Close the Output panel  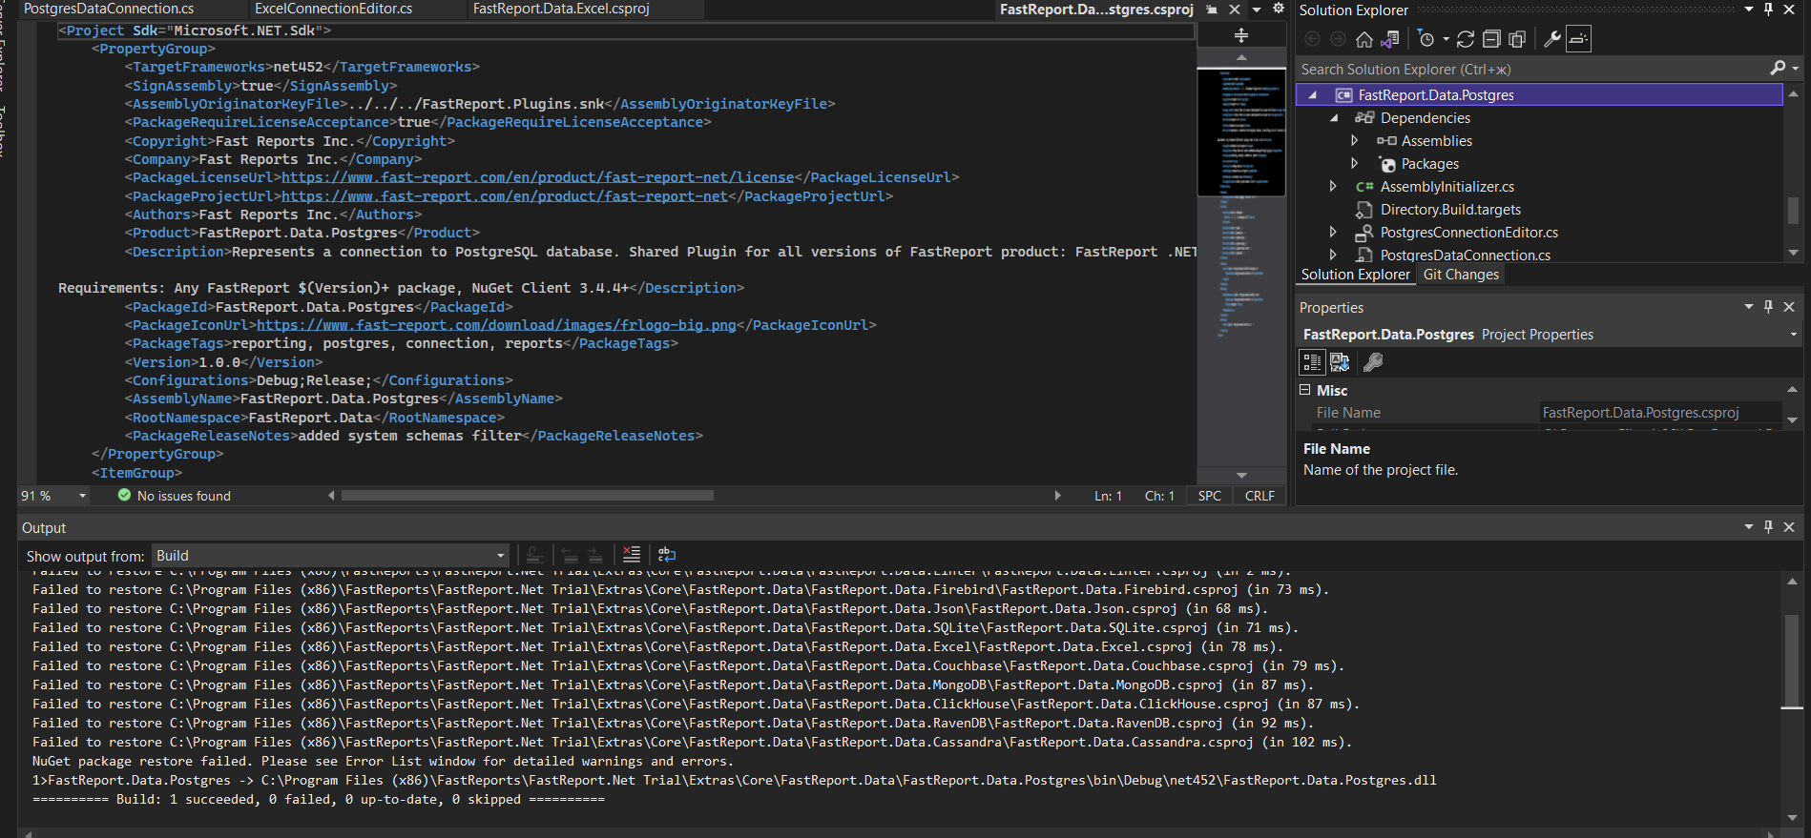(1789, 527)
